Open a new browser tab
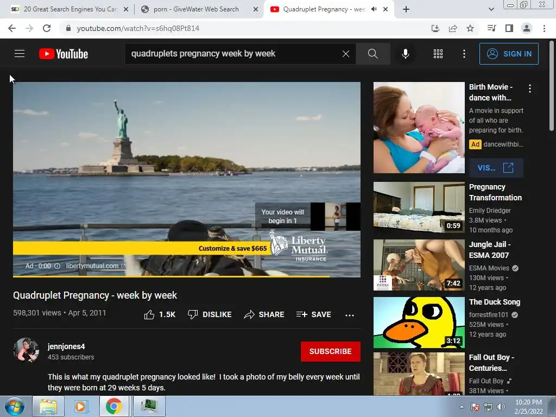The image size is (556, 417). coord(406,10)
